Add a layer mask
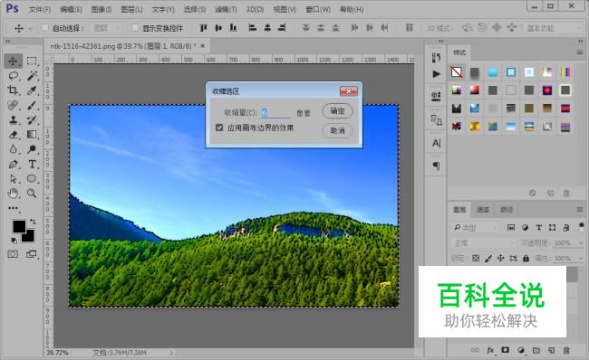 click(x=506, y=350)
